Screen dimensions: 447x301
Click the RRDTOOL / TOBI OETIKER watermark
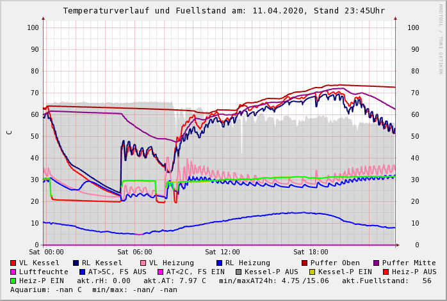[x=441, y=38]
